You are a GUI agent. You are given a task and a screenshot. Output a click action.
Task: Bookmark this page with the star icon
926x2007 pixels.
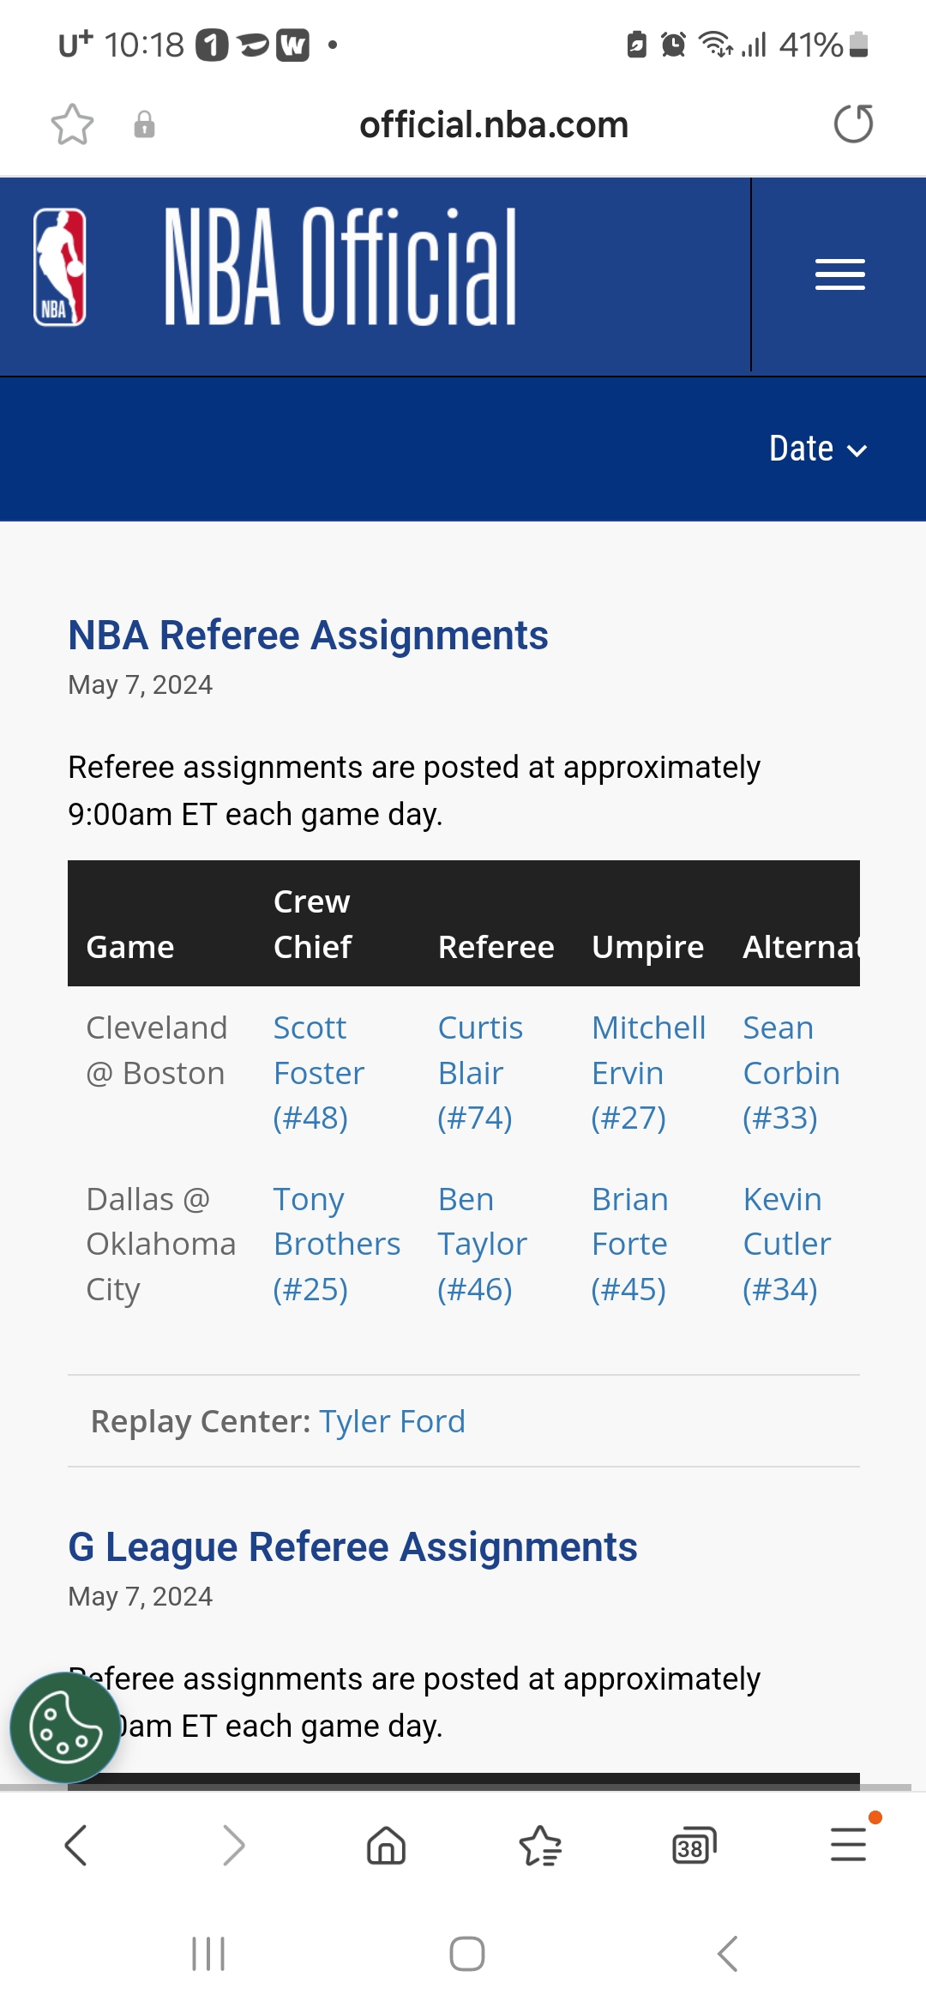click(x=72, y=125)
